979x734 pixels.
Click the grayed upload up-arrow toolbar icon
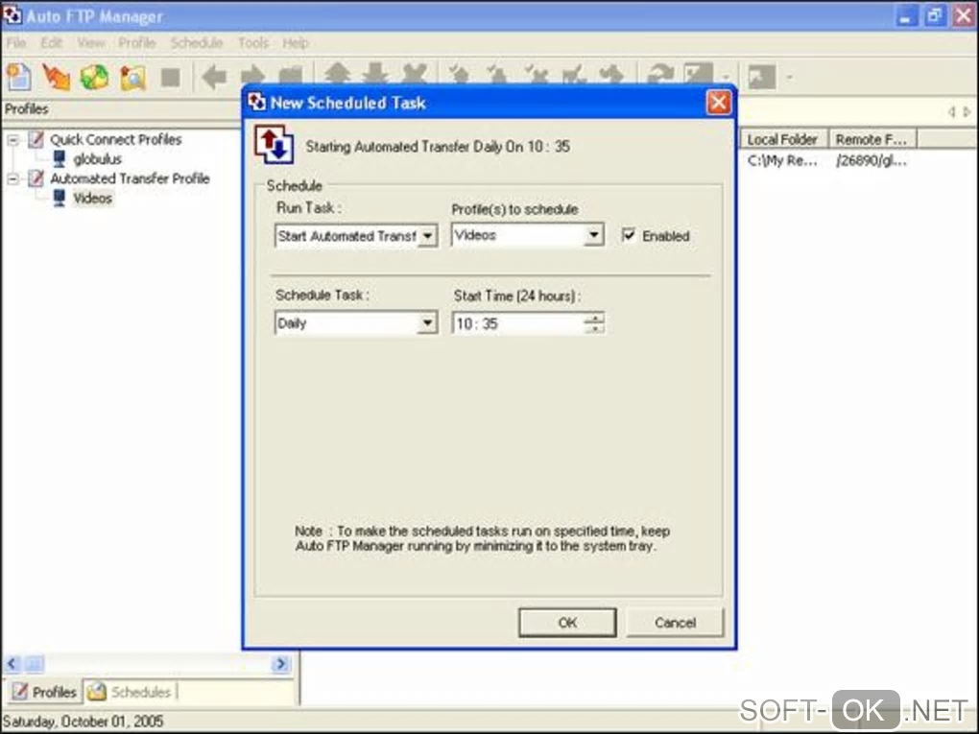[337, 73]
